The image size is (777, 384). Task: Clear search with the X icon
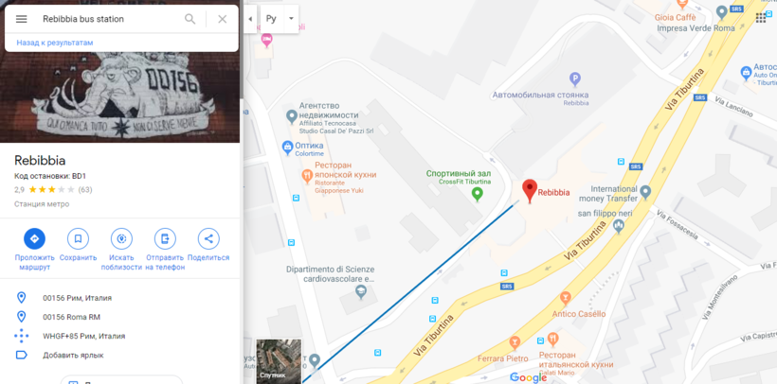[x=223, y=19]
